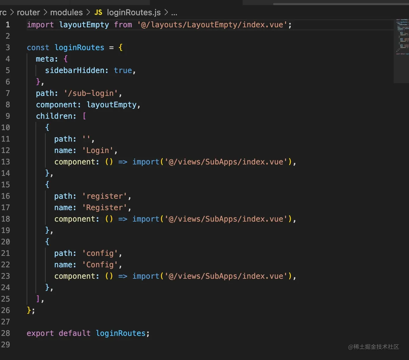Click the 'sidebarHidden' property

(75, 70)
